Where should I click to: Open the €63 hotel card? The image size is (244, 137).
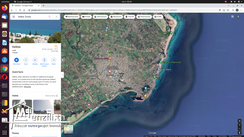coord(43,107)
